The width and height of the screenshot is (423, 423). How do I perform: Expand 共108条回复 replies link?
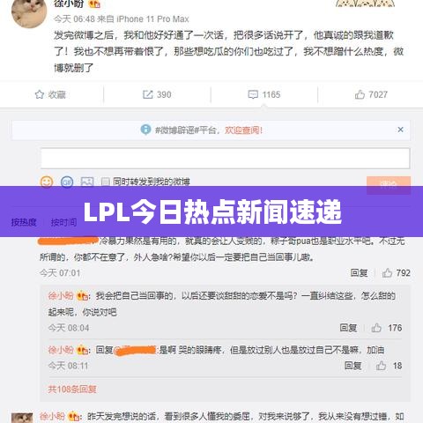click(x=72, y=390)
